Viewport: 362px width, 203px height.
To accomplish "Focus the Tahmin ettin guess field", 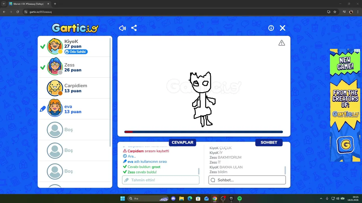I will pyautogui.click(x=161, y=180).
